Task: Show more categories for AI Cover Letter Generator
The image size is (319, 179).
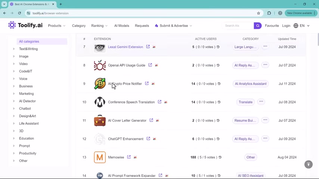Action: tap(265, 120)
